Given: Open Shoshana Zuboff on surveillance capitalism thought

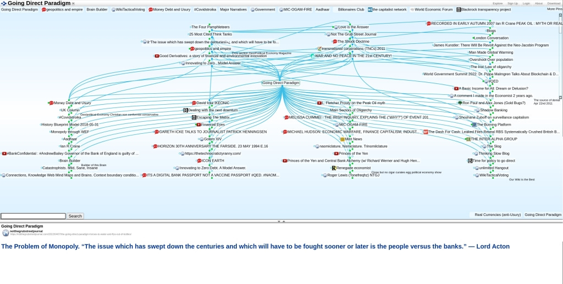Looking at the screenshot, I should click(494, 117).
